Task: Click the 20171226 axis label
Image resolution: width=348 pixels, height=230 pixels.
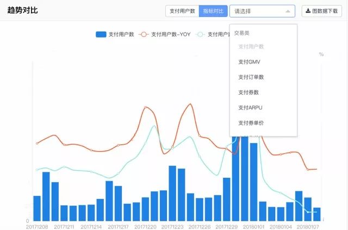Action: (x=200, y=227)
